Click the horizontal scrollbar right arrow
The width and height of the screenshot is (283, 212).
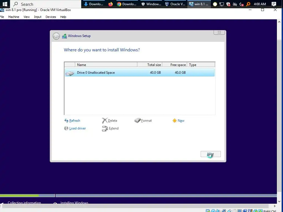(x=274, y=206)
